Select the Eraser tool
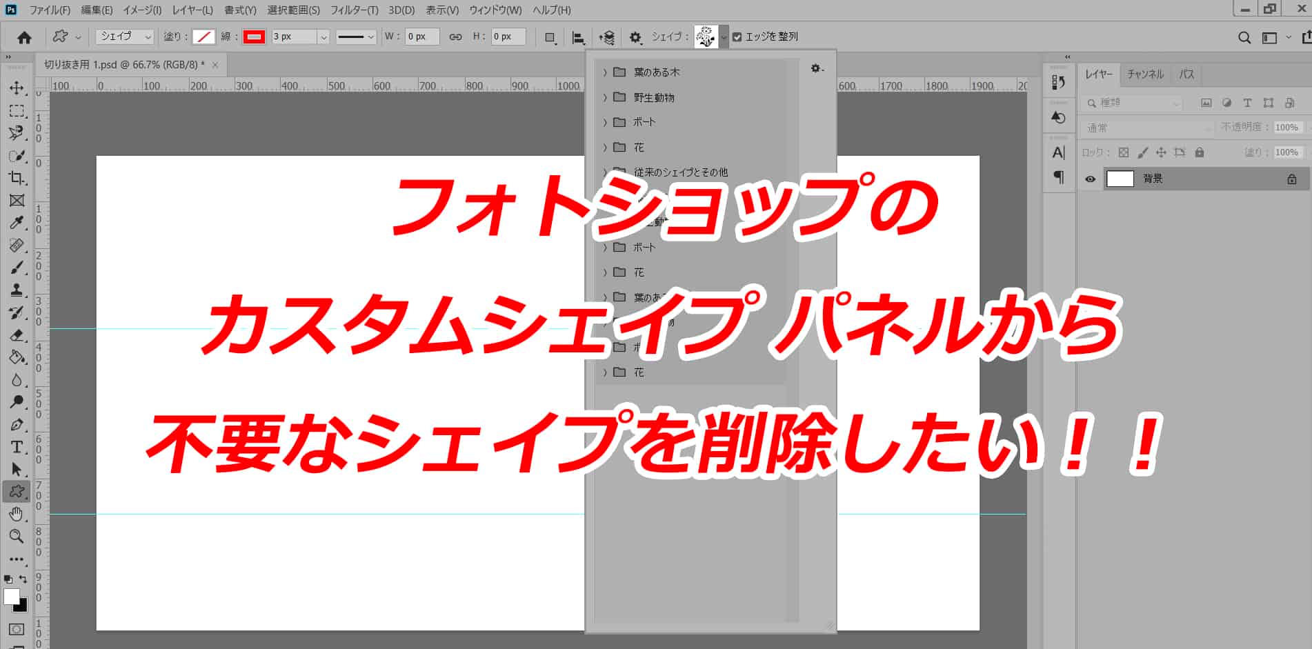 17,335
